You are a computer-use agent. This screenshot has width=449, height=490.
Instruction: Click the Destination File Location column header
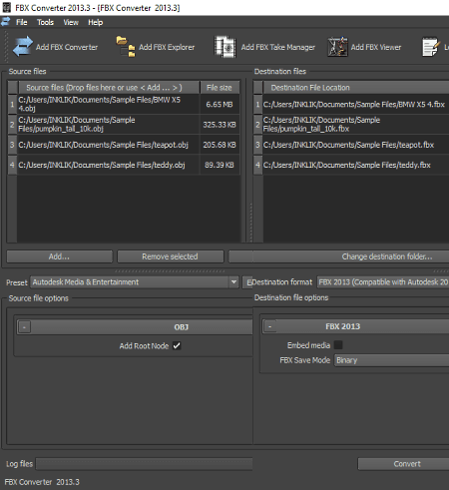pyautogui.click(x=356, y=88)
